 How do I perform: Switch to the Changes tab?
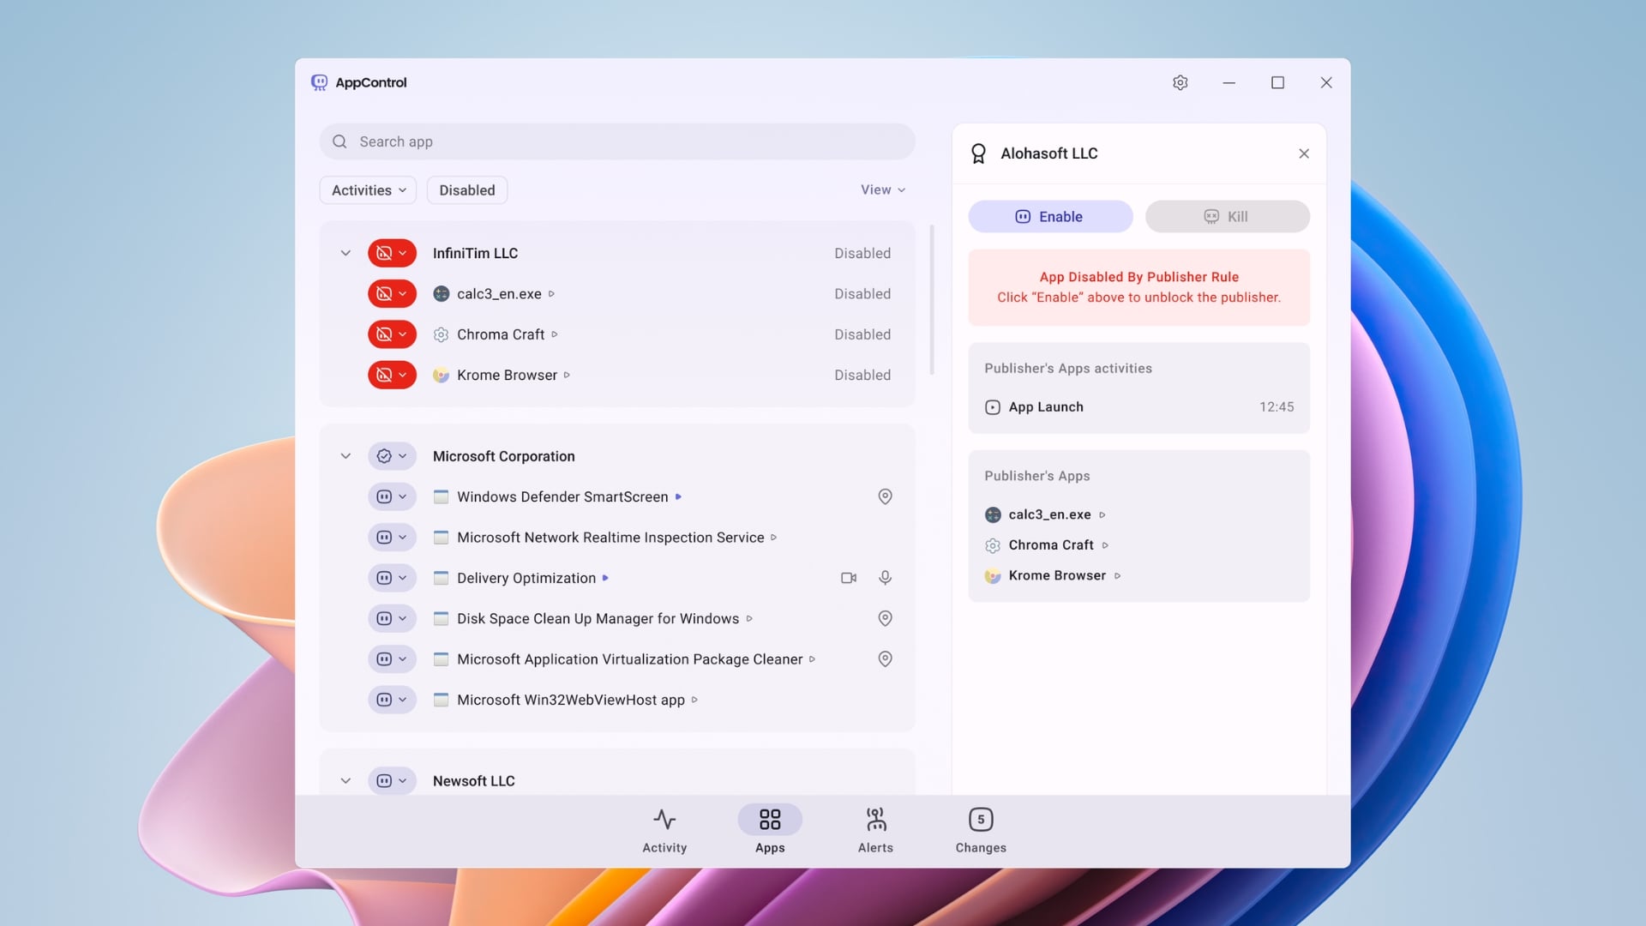tap(981, 831)
